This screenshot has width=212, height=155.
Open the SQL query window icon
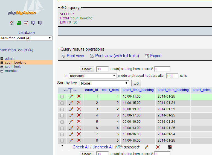(x=26, y=23)
